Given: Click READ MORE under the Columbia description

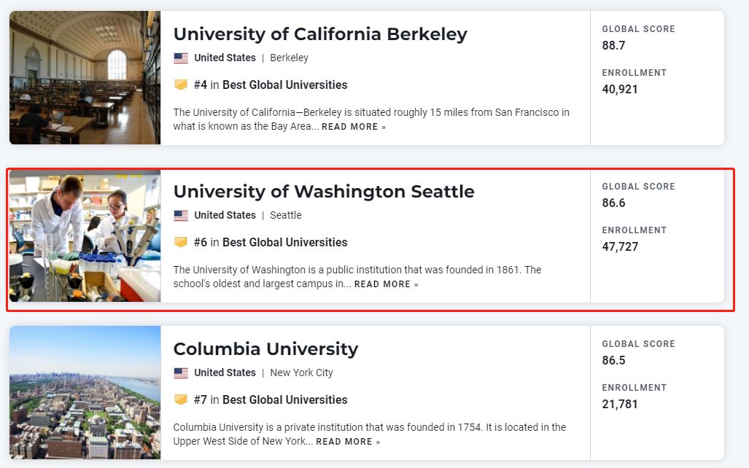Looking at the screenshot, I should point(348,442).
